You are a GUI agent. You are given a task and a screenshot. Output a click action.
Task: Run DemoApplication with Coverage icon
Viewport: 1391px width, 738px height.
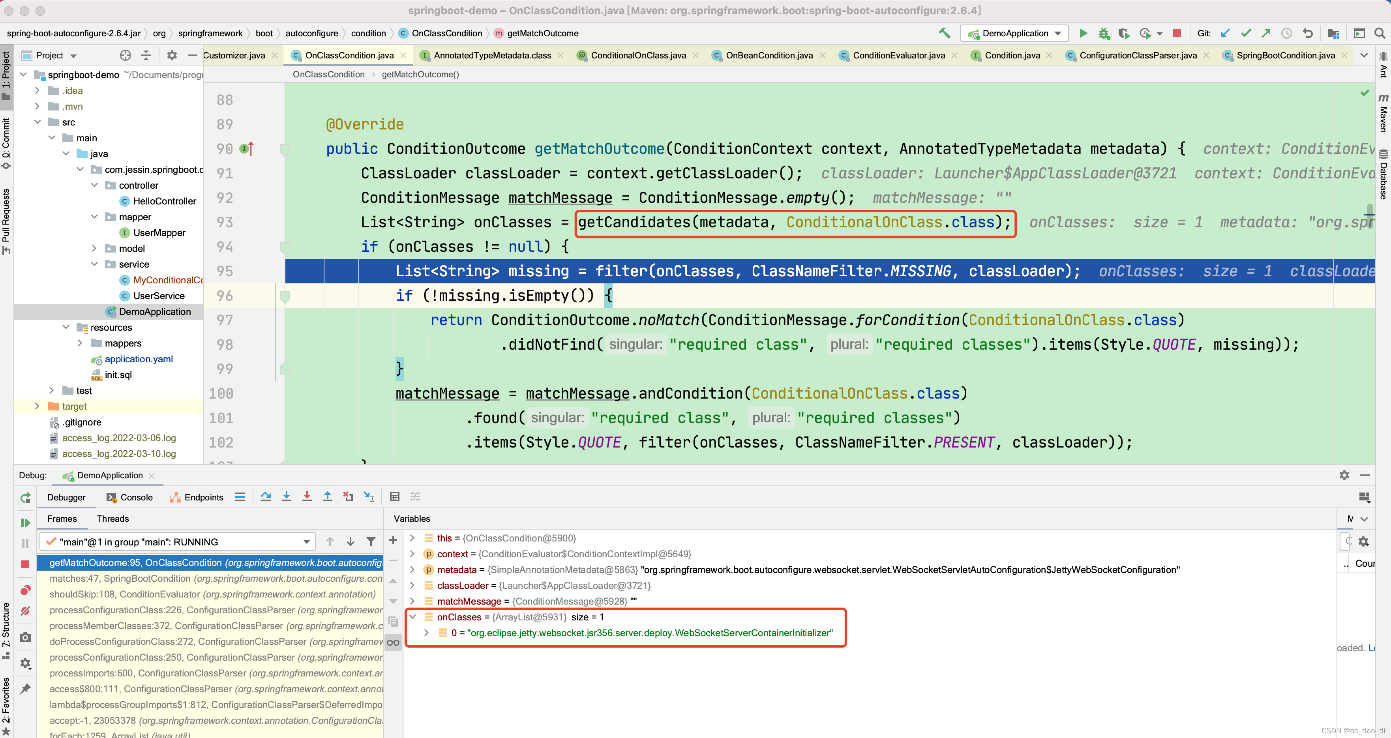(1124, 33)
